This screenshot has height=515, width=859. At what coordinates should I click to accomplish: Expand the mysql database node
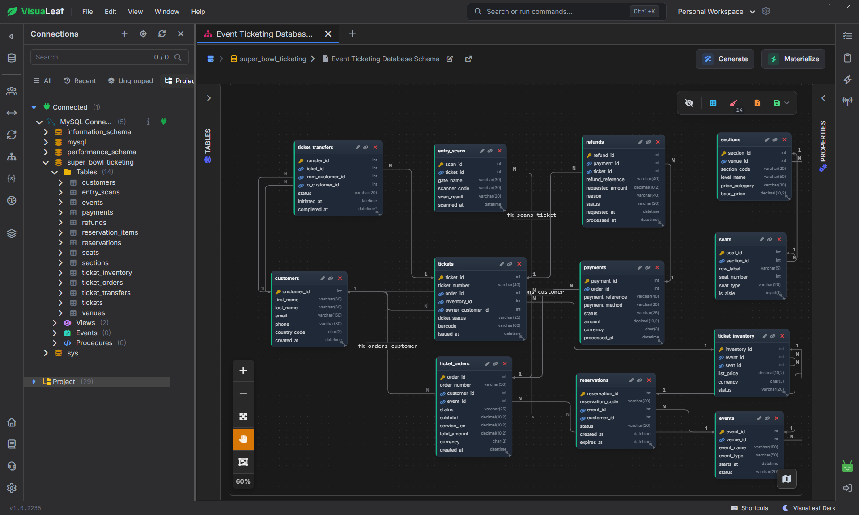[x=46, y=142]
